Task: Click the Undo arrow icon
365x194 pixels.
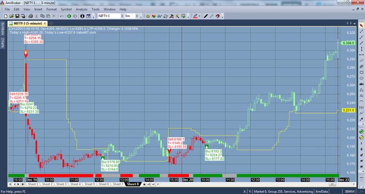Action: (62, 16)
